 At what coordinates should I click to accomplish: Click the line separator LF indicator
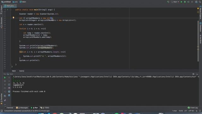[x=186, y=111]
